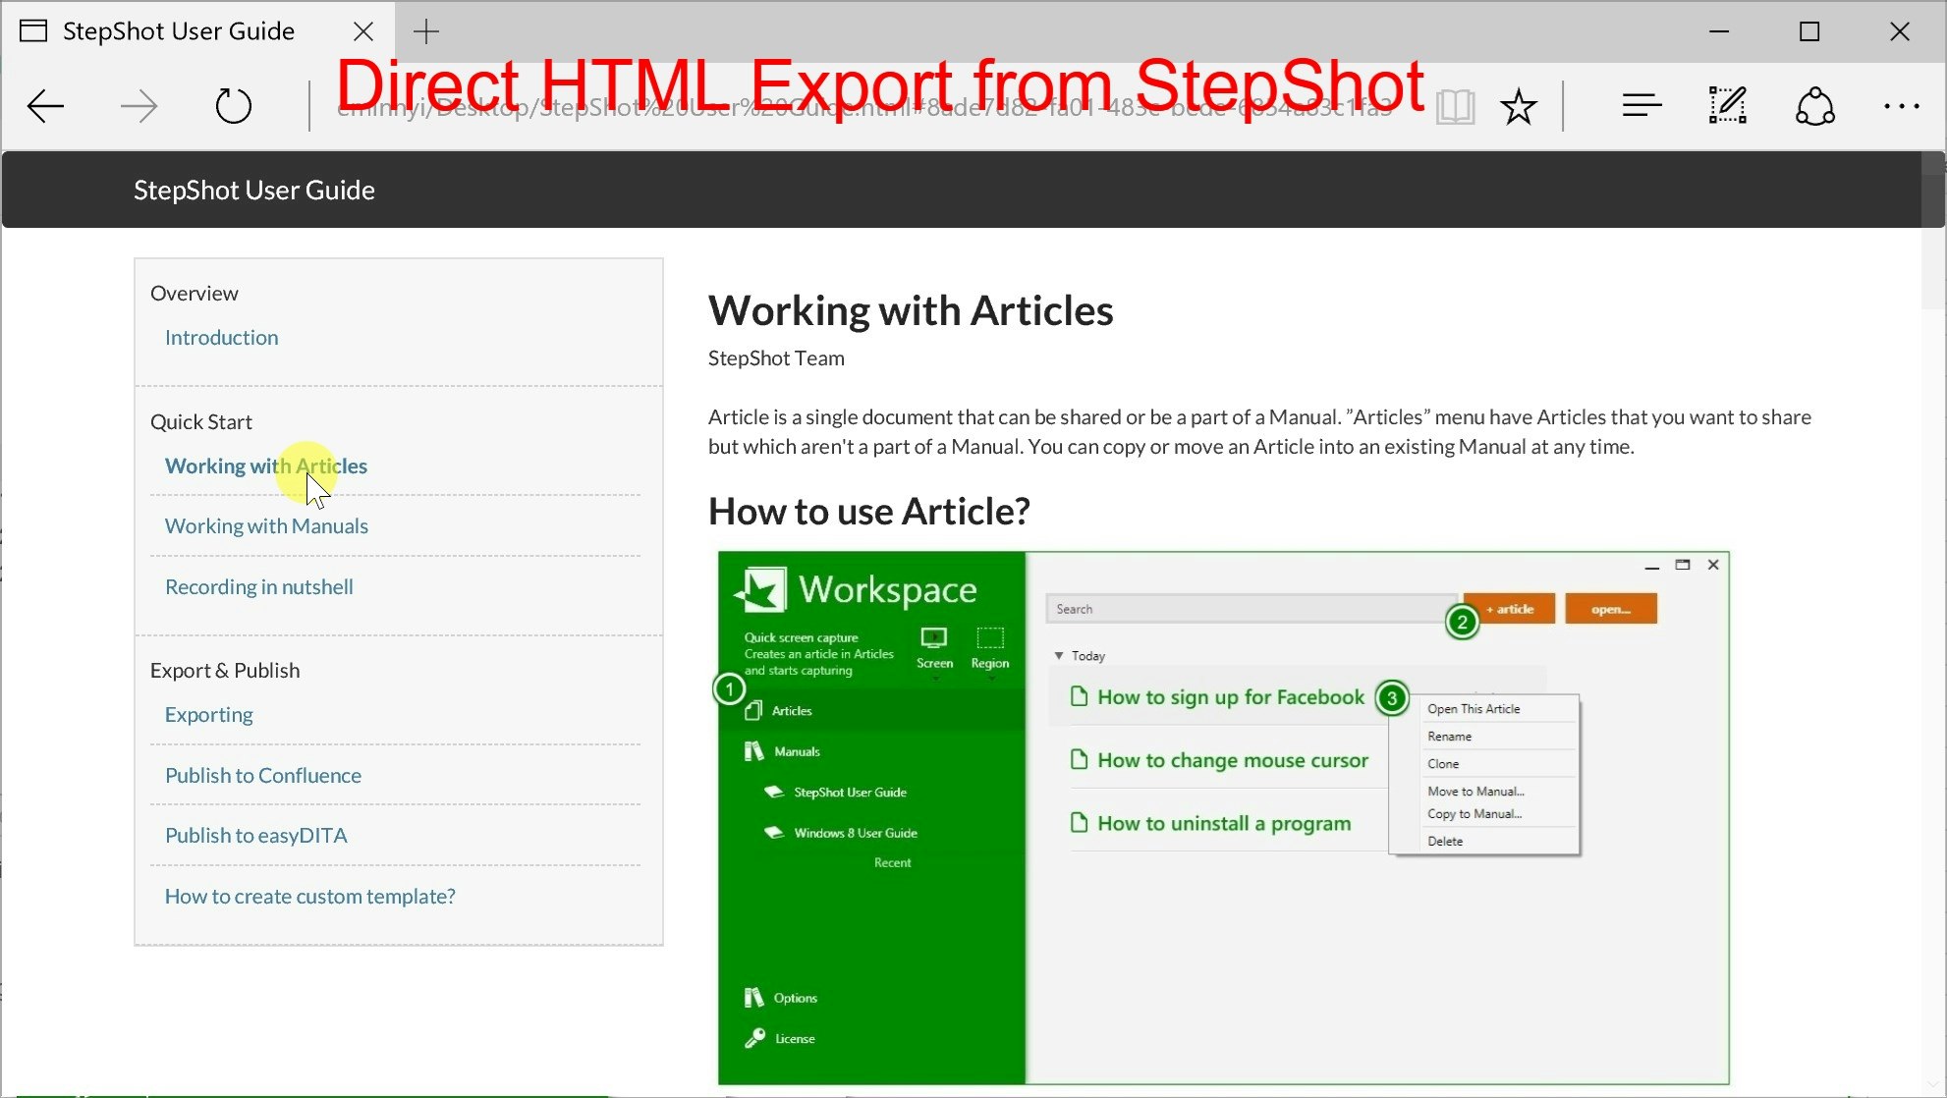Viewport: 1947px width, 1098px height.
Task: Close the StepShot User Guide tab
Action: (363, 31)
